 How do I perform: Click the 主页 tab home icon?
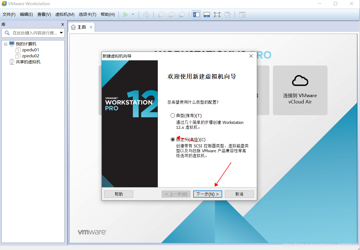[x=73, y=27]
